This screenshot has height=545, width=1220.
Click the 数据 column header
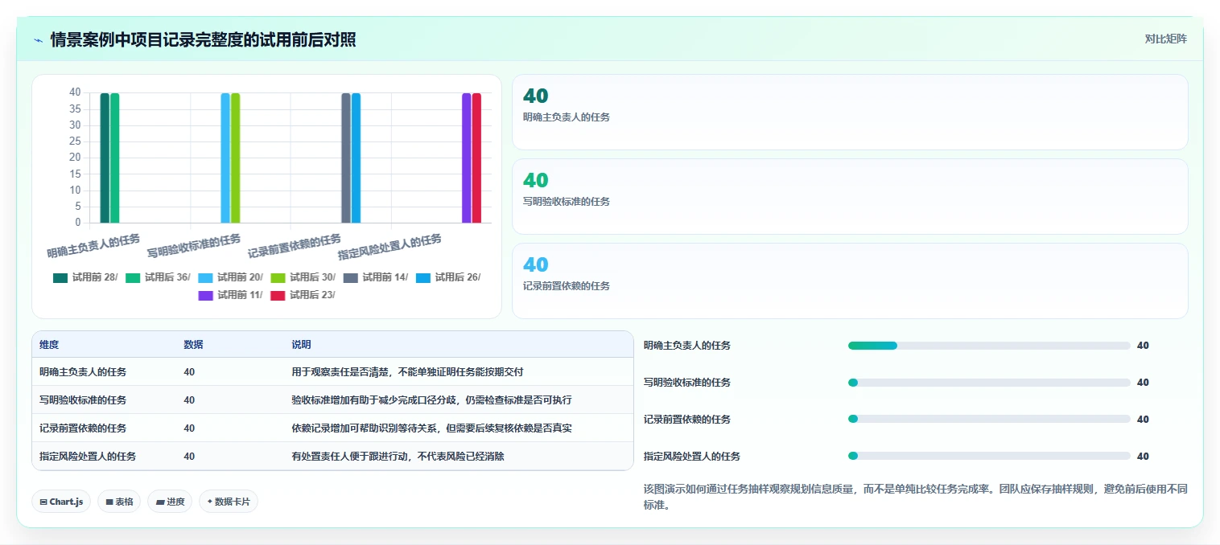click(x=193, y=344)
